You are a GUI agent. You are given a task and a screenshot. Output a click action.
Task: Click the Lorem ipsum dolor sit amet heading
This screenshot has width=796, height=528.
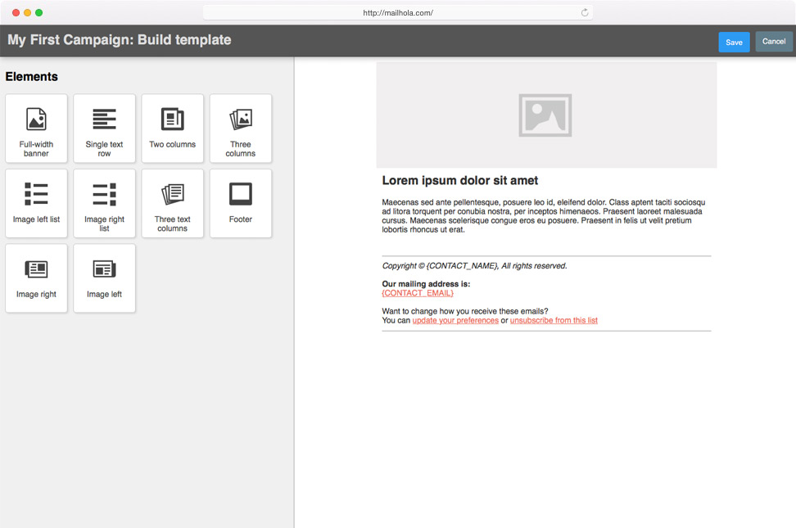pos(460,181)
